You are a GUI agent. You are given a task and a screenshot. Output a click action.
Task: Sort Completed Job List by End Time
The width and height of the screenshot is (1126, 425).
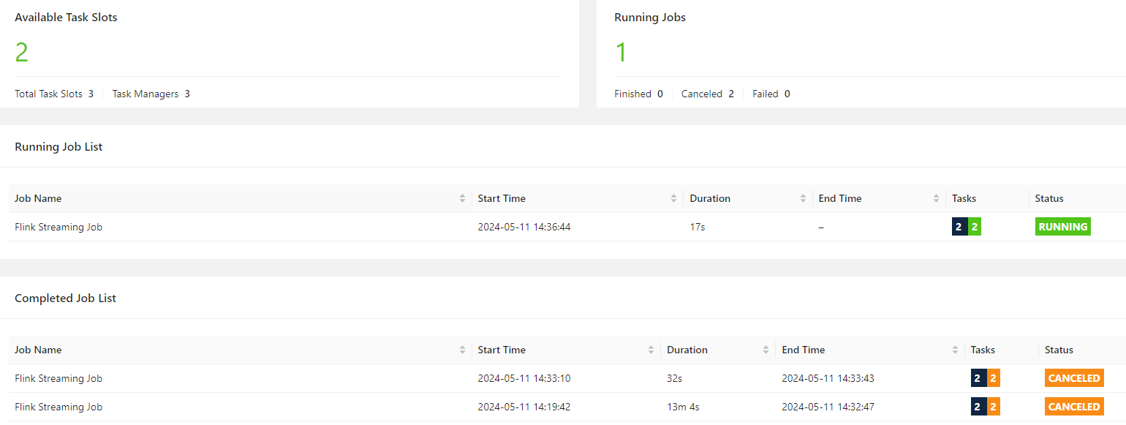(955, 350)
